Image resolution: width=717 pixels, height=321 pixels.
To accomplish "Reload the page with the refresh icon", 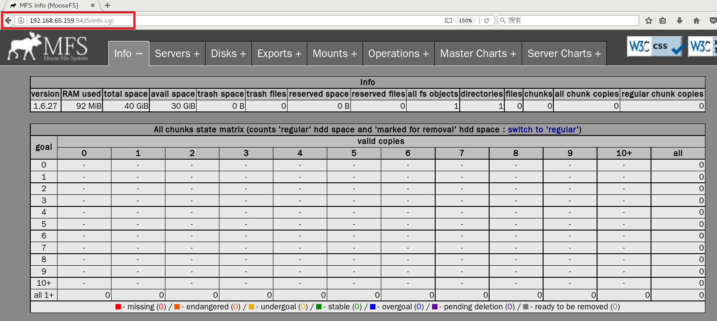I will 487,21.
